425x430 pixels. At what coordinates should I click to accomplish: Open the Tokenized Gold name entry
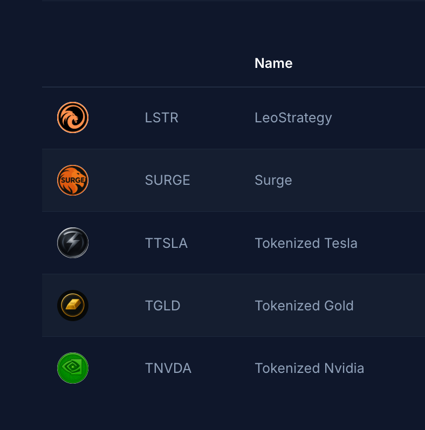304,306
